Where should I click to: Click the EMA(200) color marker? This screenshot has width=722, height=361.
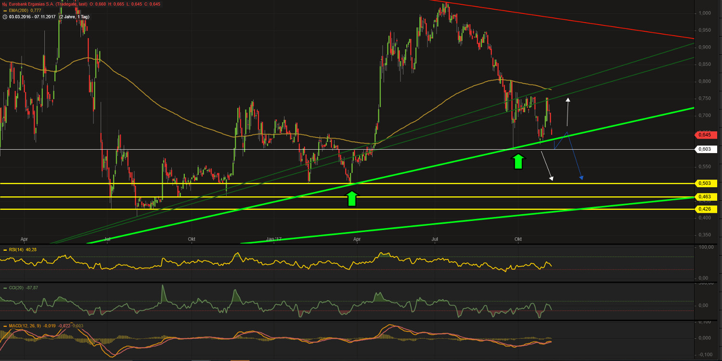(4, 10)
